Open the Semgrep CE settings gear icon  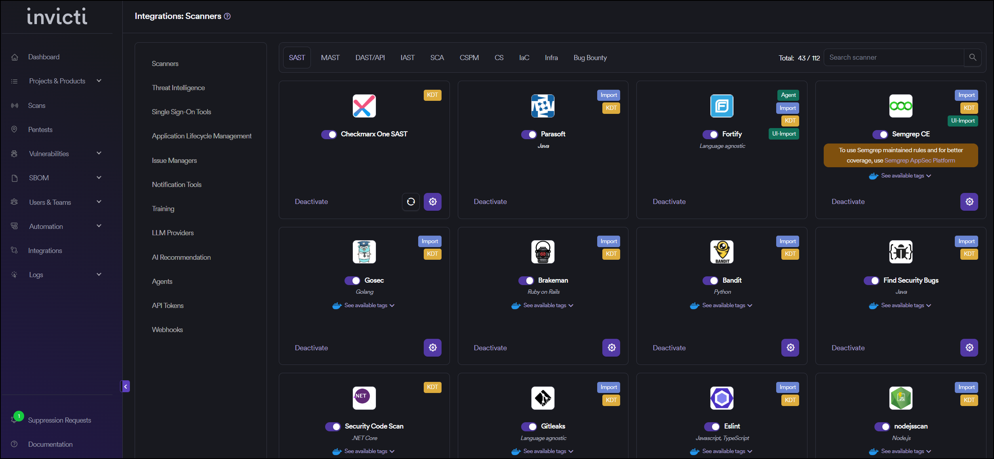(969, 202)
